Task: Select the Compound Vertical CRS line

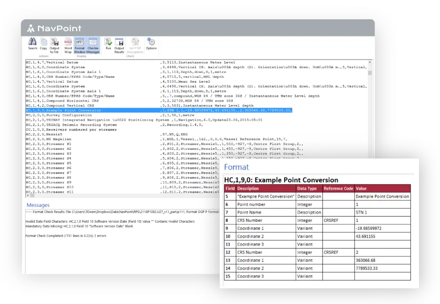Action: coord(139,105)
